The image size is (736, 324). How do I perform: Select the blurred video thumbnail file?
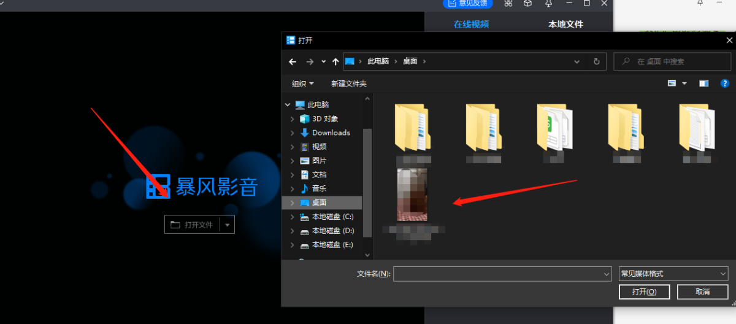pyautogui.click(x=413, y=195)
